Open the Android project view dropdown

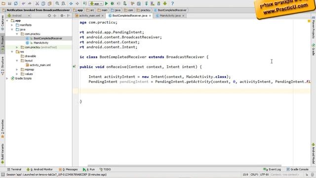point(19,15)
